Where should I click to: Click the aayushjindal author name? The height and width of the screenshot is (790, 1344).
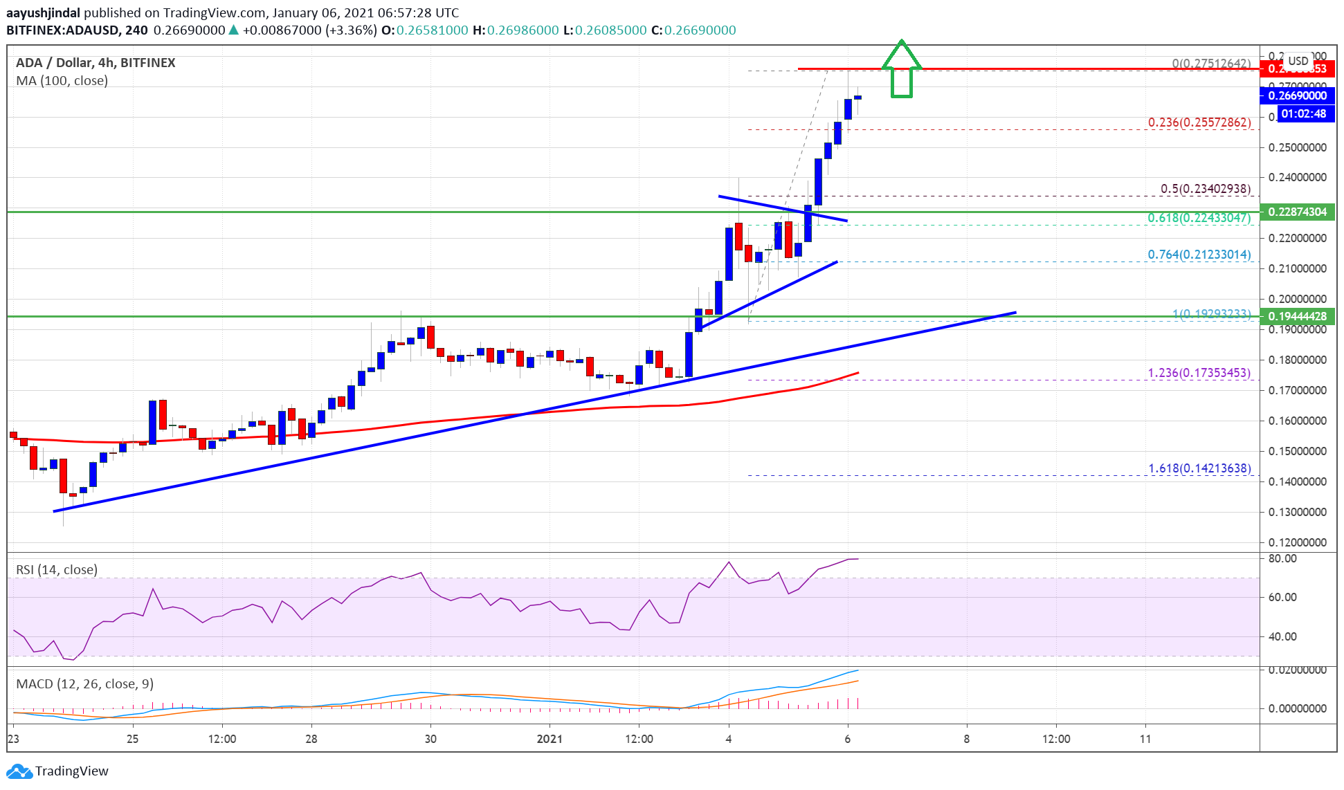[43, 12]
